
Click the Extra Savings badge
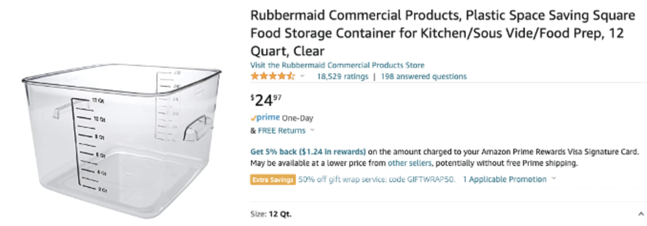click(272, 180)
